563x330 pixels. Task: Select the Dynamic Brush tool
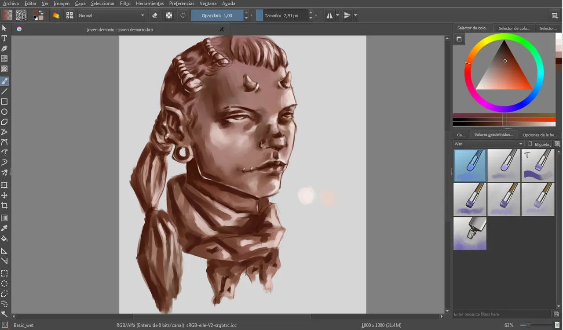pyautogui.click(x=4, y=162)
